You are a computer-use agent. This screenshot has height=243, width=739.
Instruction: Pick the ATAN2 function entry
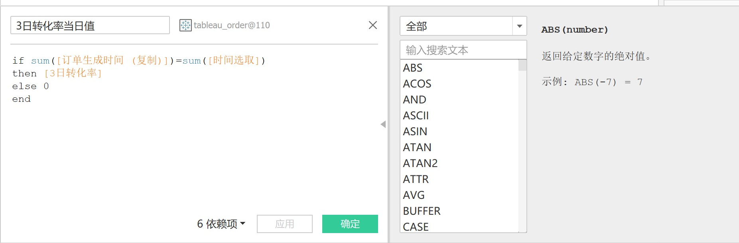tap(420, 163)
